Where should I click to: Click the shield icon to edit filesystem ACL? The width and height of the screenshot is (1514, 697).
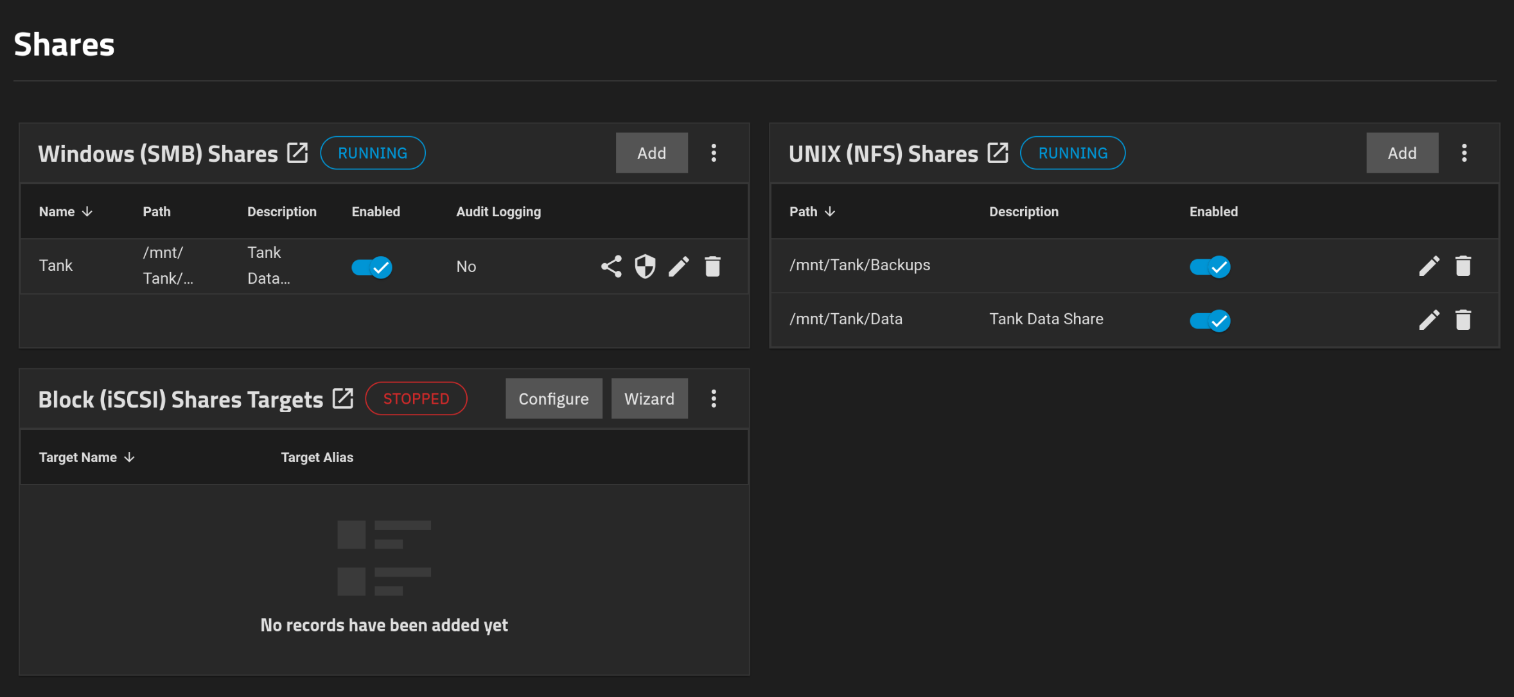pos(645,266)
